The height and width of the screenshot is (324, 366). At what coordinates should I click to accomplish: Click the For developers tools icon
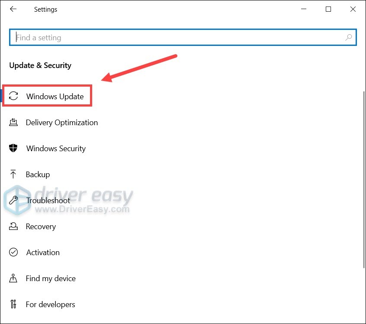tap(13, 305)
